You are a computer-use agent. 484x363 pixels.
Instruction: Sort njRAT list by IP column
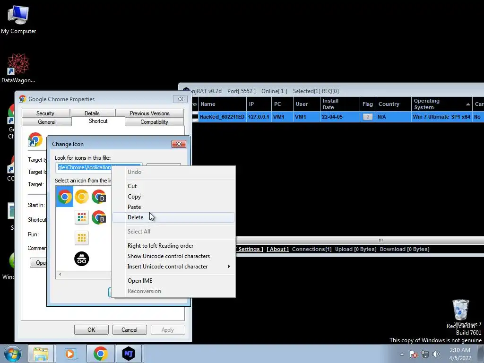(259, 104)
